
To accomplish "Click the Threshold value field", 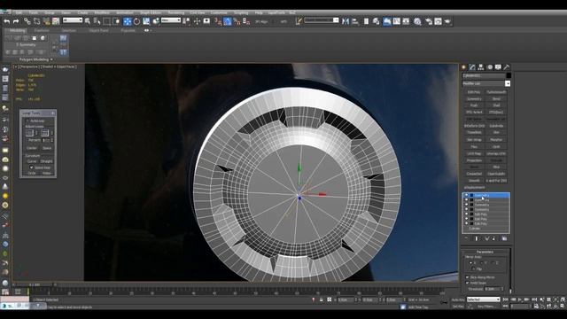I will [x=493, y=289].
